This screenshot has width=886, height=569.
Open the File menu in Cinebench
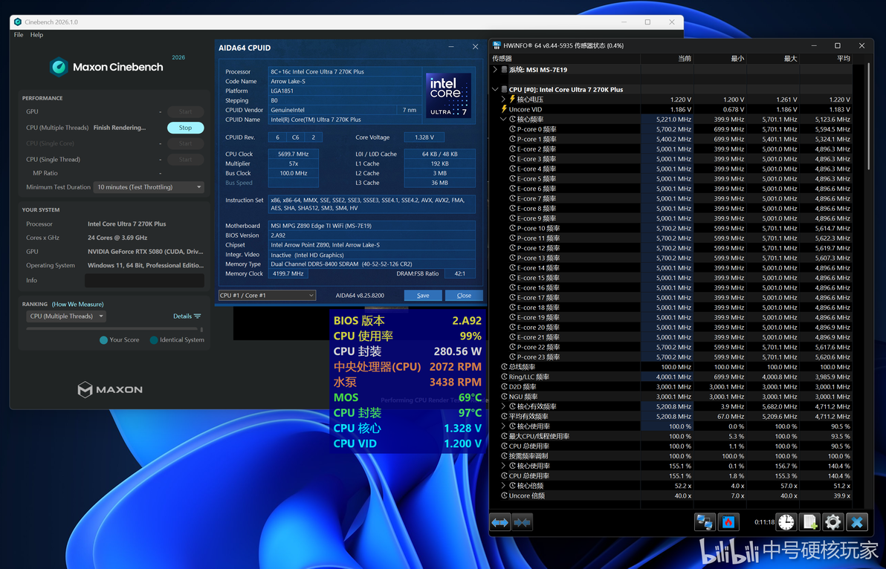click(x=19, y=34)
